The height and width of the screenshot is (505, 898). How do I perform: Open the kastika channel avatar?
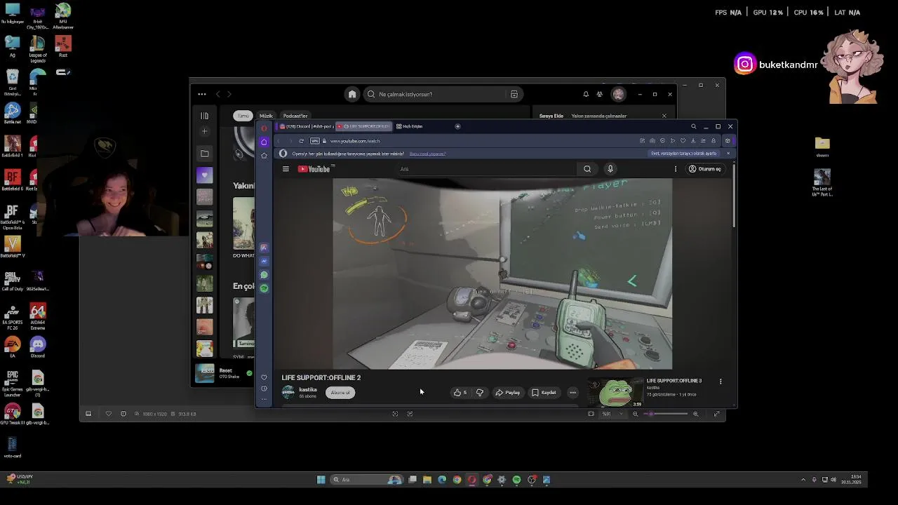(288, 392)
